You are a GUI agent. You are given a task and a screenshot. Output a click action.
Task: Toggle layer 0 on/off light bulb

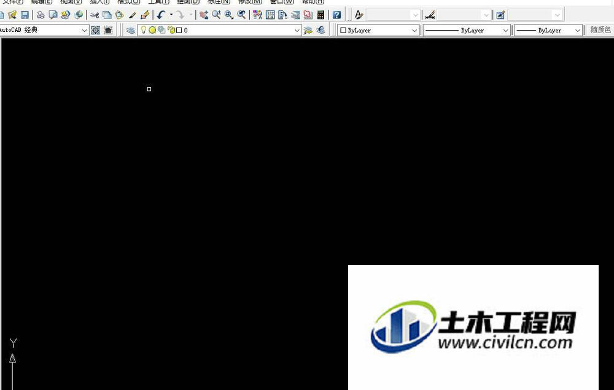pos(143,29)
